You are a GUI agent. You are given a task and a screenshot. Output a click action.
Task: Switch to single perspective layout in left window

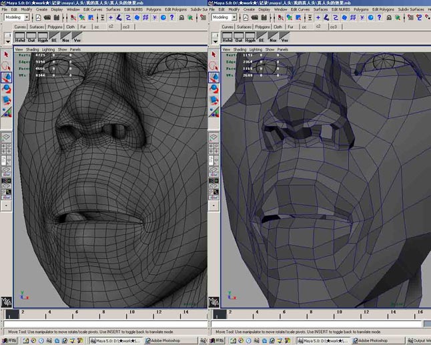(6, 137)
